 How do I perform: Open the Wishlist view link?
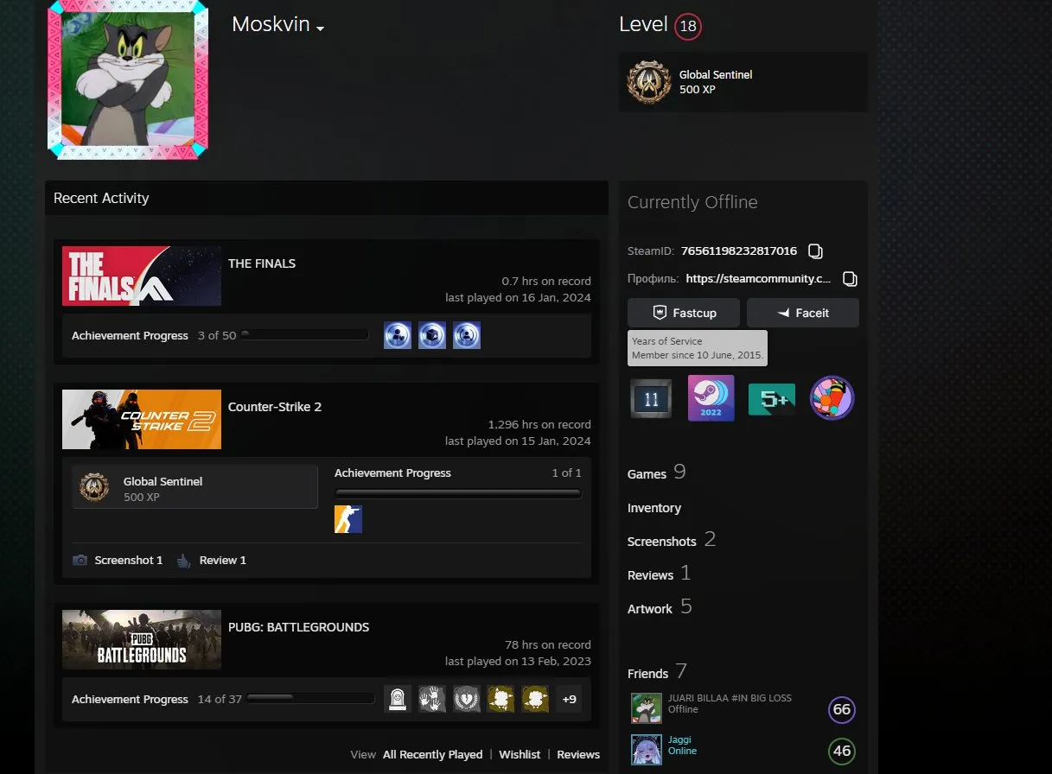pyautogui.click(x=520, y=754)
